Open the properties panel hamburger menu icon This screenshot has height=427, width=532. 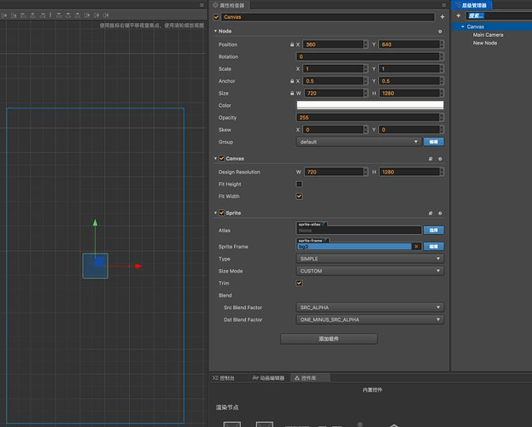point(442,4)
